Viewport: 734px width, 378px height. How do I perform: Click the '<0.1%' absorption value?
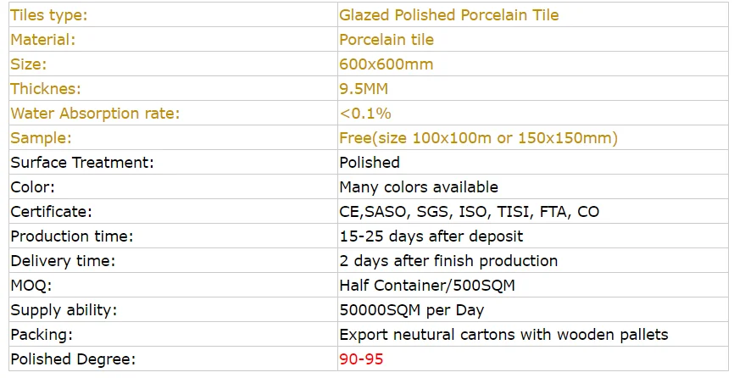point(364,114)
